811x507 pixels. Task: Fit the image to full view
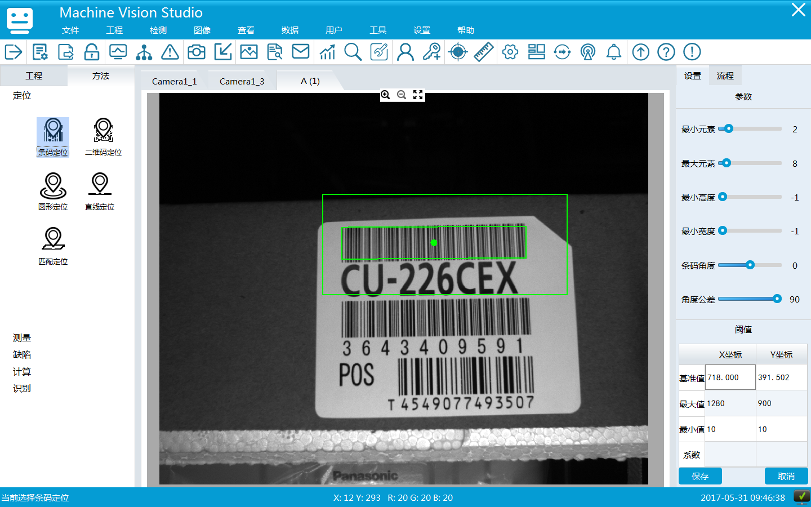coord(418,95)
